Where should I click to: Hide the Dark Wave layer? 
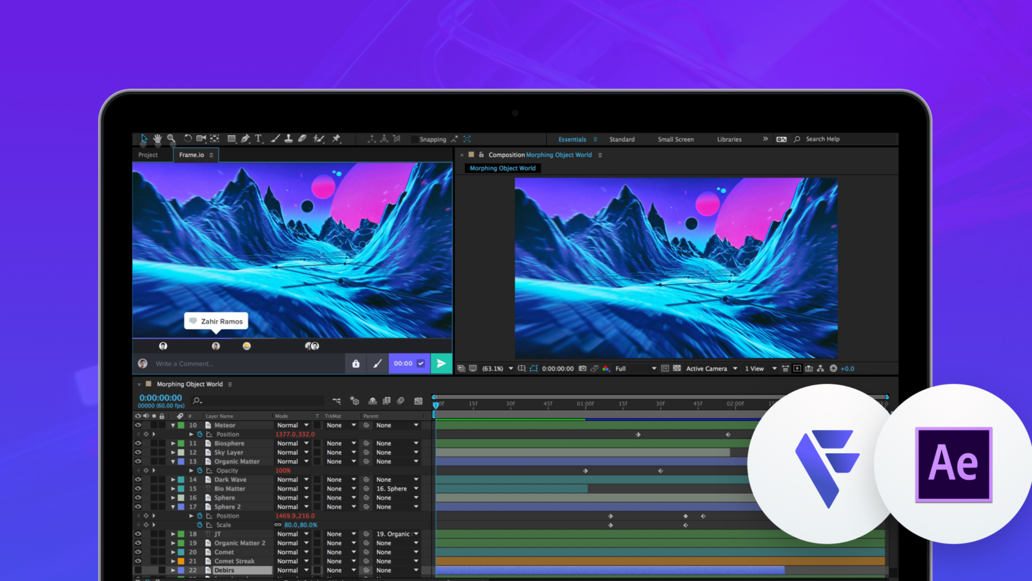(138, 480)
